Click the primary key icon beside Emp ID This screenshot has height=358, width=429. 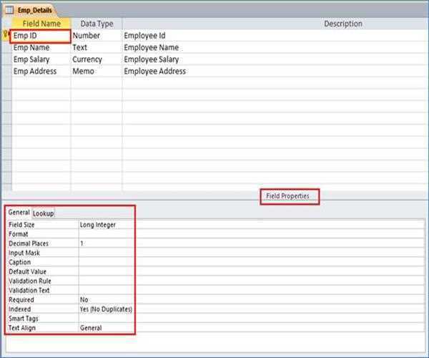6,35
